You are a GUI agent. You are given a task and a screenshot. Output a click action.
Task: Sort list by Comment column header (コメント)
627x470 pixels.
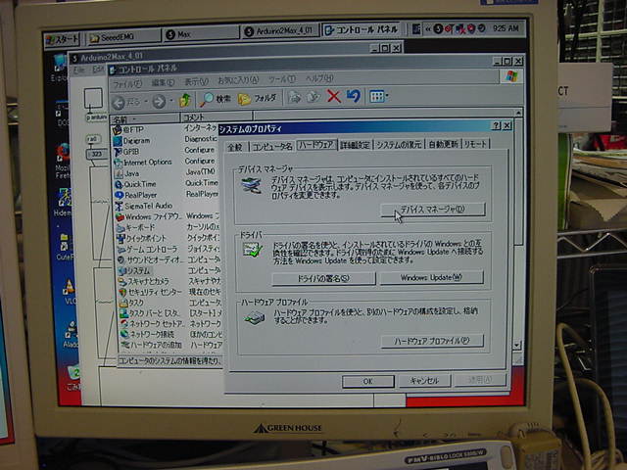(x=217, y=117)
